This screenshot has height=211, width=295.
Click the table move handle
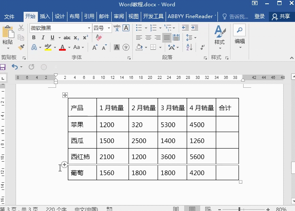point(65,95)
